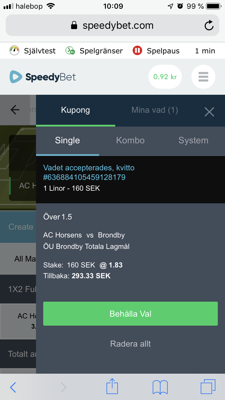Screen dimensions: 225x400
Task: Tap the back arrow behind betslip
Action: [x=15, y=110]
